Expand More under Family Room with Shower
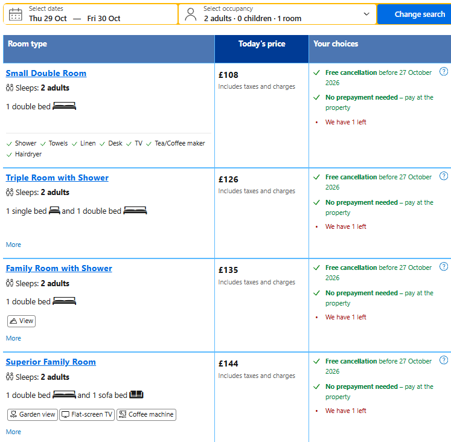 tap(13, 338)
